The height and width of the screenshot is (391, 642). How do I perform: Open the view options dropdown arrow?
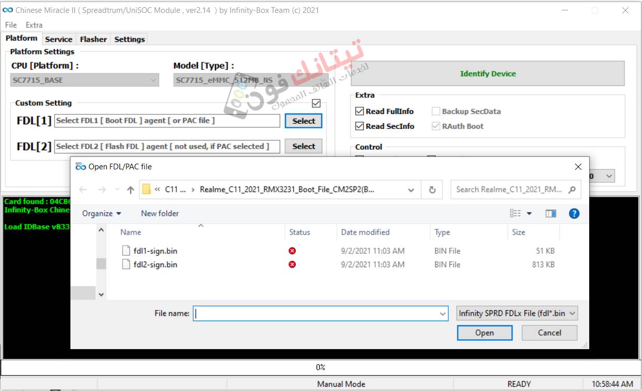point(529,213)
